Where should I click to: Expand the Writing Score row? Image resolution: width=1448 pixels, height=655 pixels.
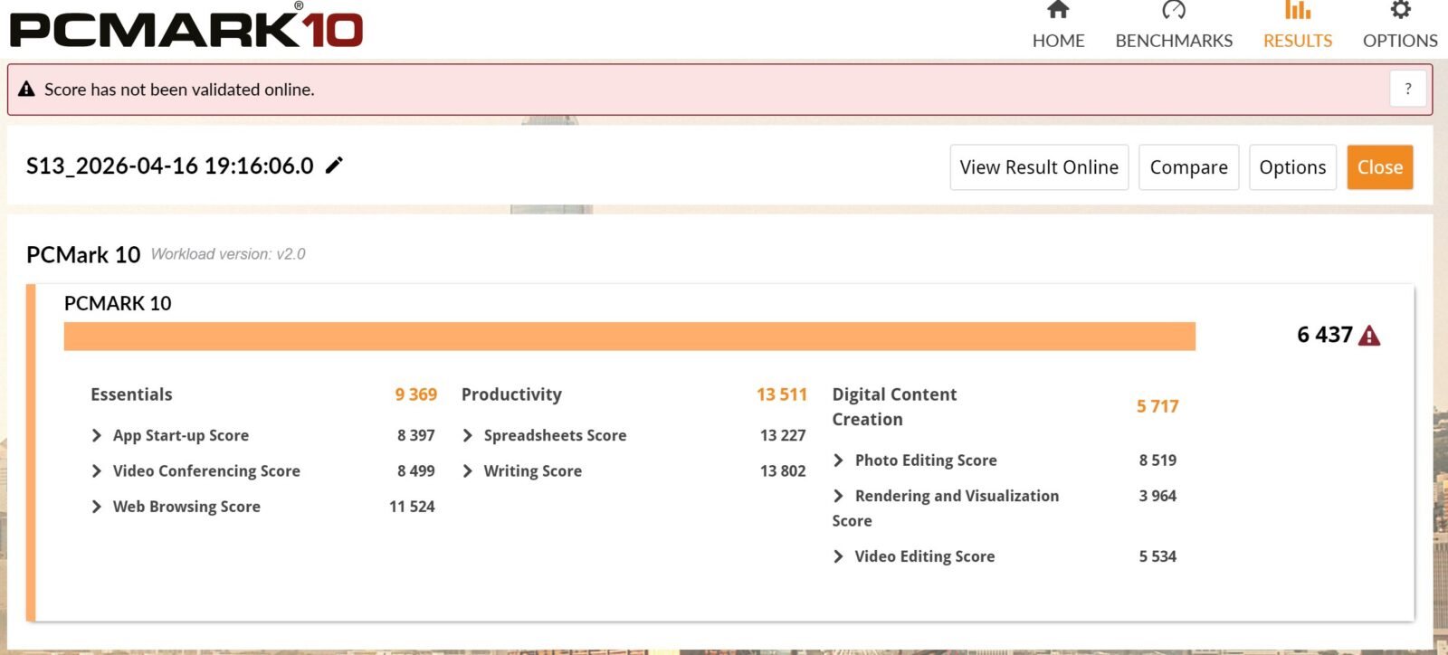[x=468, y=471]
